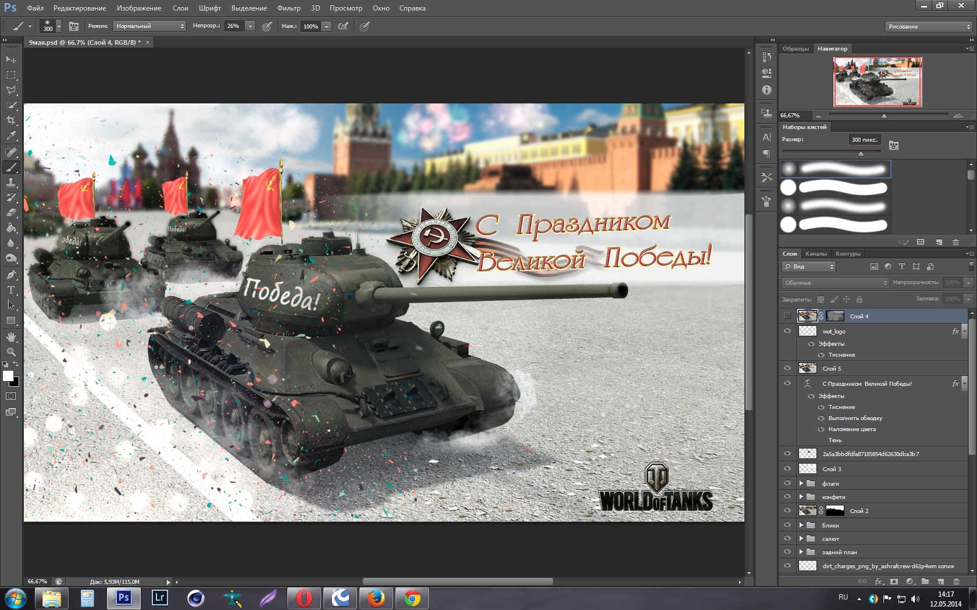Viewport: 977px width, 610px height.
Task: Hide the флаги group
Action: [x=787, y=483]
